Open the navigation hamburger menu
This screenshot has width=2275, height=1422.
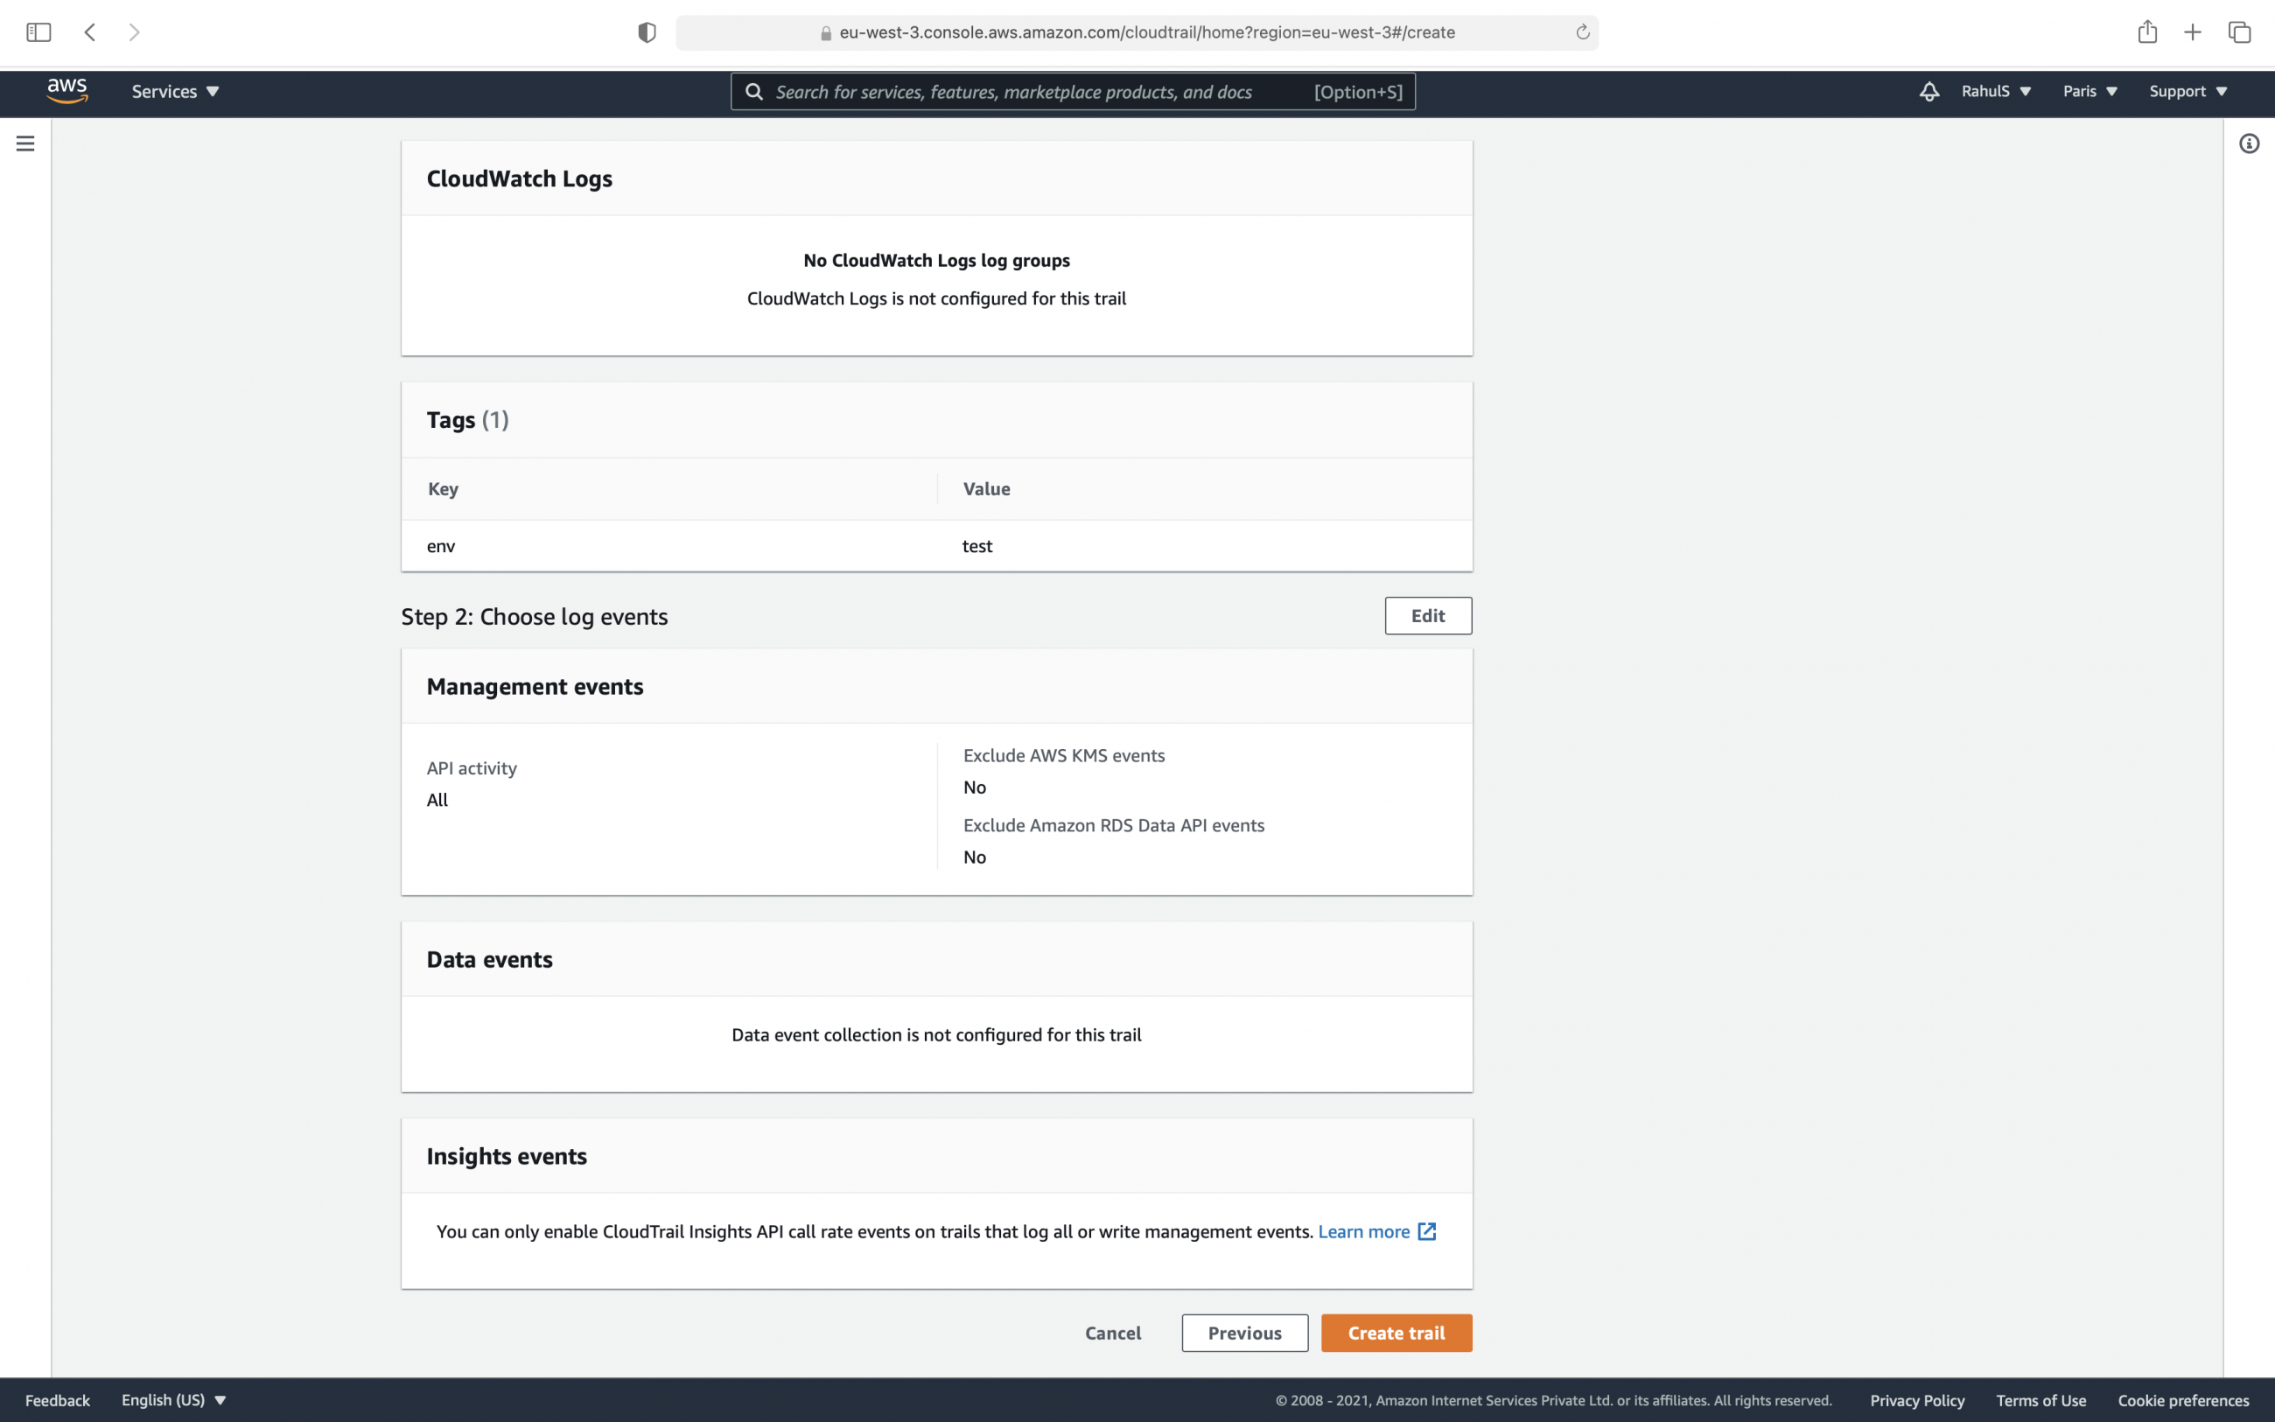pos(24,143)
